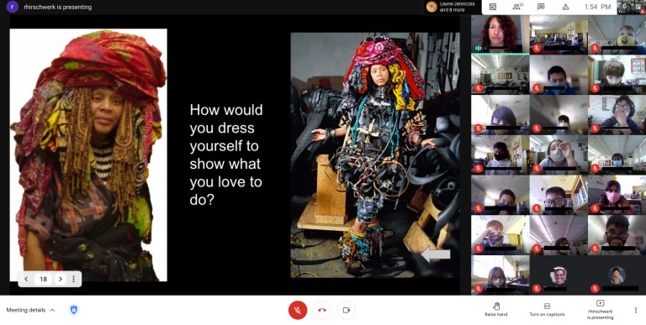Click the slide number 18 field
This screenshot has width=646, height=325.
[x=43, y=279]
